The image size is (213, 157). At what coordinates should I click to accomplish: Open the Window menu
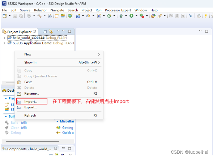pos(141,10)
